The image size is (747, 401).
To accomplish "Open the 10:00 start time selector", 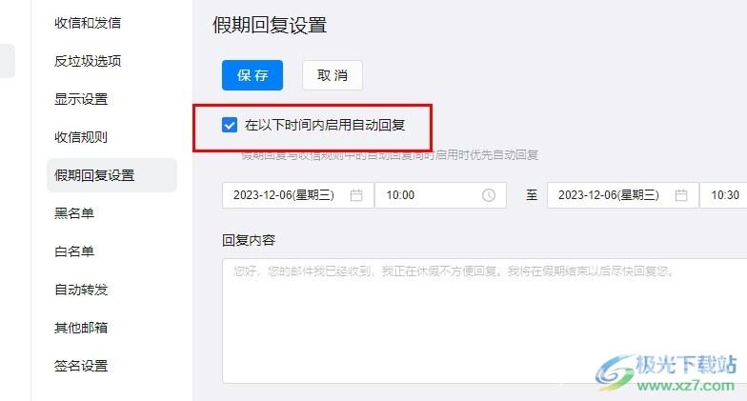I will tap(440, 195).
